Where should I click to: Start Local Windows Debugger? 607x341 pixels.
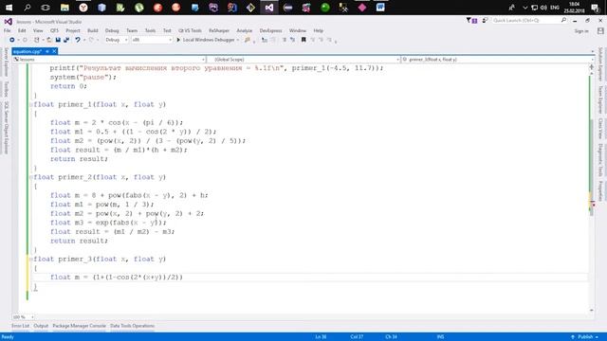coord(206,40)
